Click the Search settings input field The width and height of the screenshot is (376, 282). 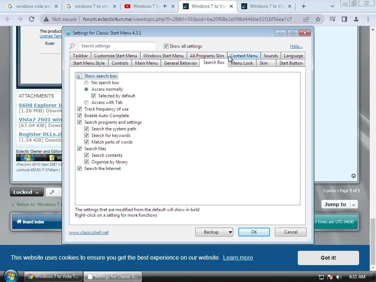click(x=117, y=46)
